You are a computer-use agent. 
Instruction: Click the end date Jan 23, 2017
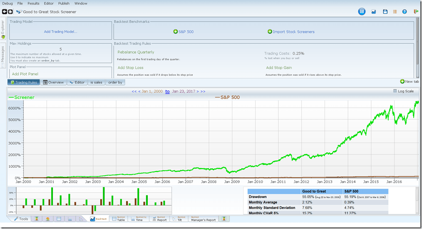[184, 91]
